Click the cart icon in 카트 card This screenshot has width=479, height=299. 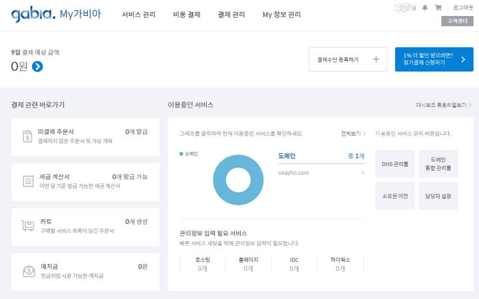[28, 226]
